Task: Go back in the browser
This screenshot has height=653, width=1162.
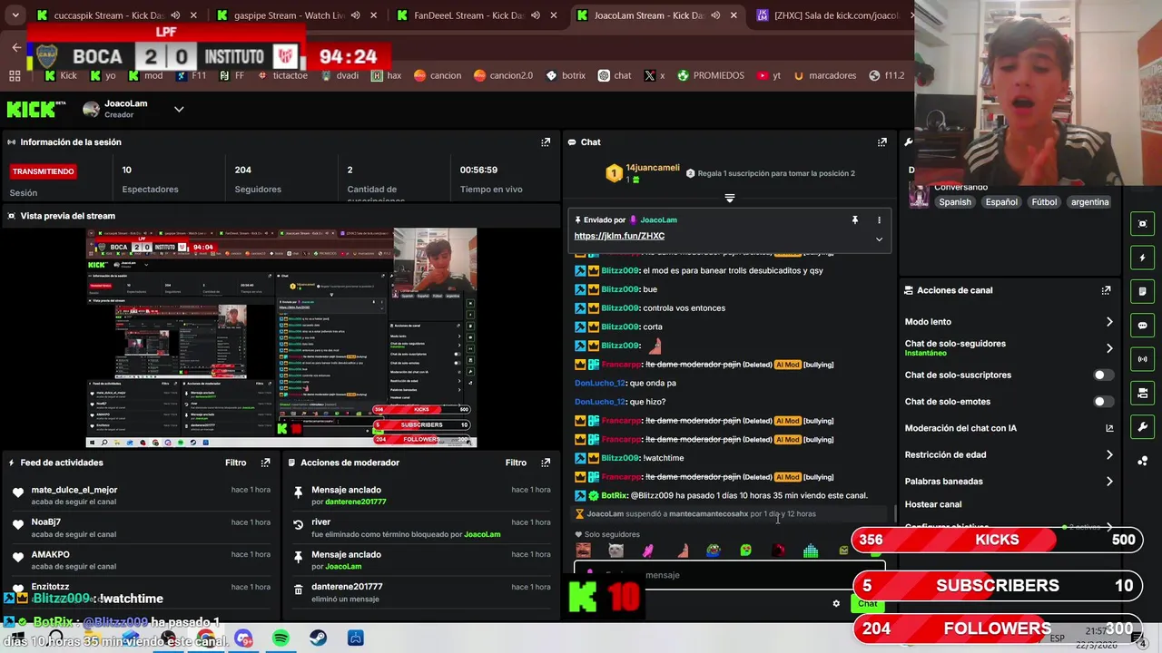Action: tap(16, 47)
